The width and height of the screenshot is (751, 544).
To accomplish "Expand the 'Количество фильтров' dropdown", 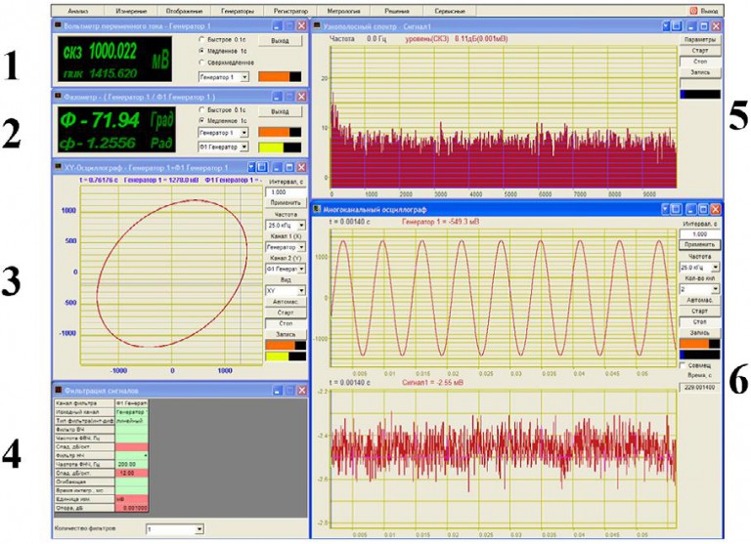I will (175, 529).
